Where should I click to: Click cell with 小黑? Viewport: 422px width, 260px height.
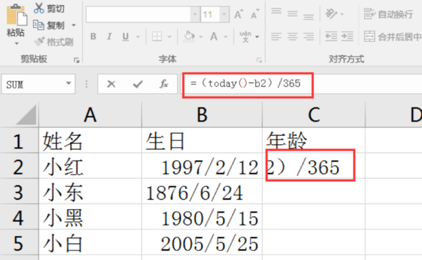(90, 217)
